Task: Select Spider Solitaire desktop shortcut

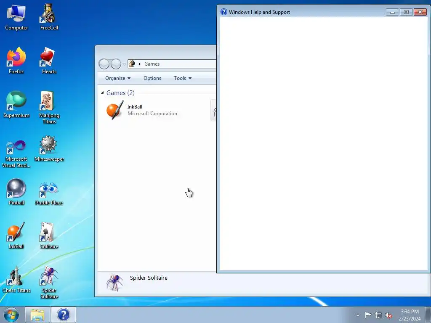Action: pyautogui.click(x=49, y=283)
